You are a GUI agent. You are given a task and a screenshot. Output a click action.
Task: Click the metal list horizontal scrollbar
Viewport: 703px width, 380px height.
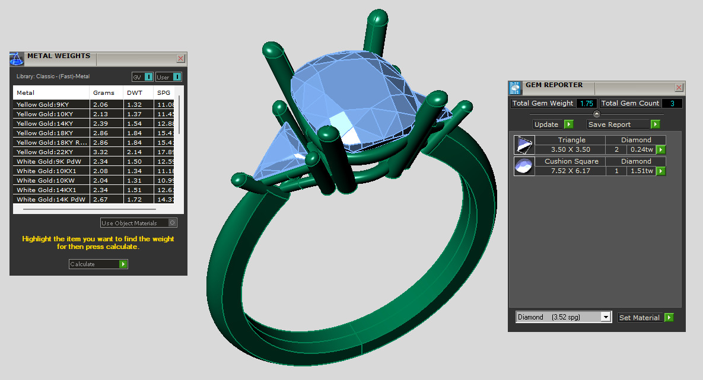[x=90, y=209]
